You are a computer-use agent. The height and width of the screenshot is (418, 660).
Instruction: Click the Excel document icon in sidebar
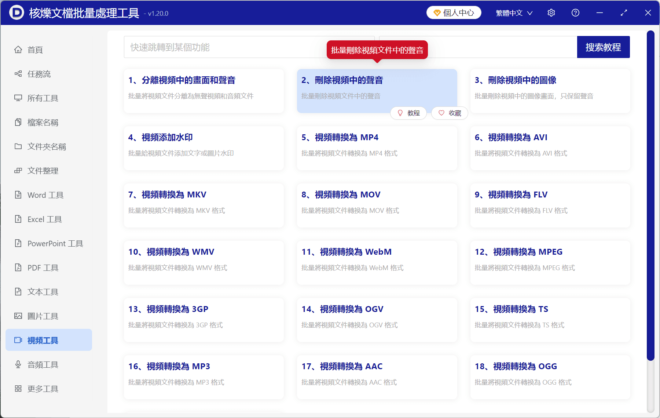18,219
